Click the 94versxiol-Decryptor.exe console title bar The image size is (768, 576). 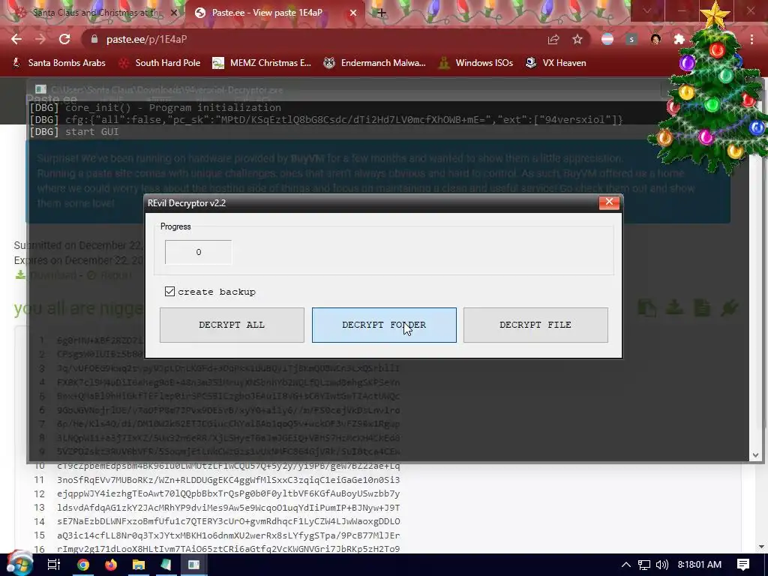click(x=343, y=90)
